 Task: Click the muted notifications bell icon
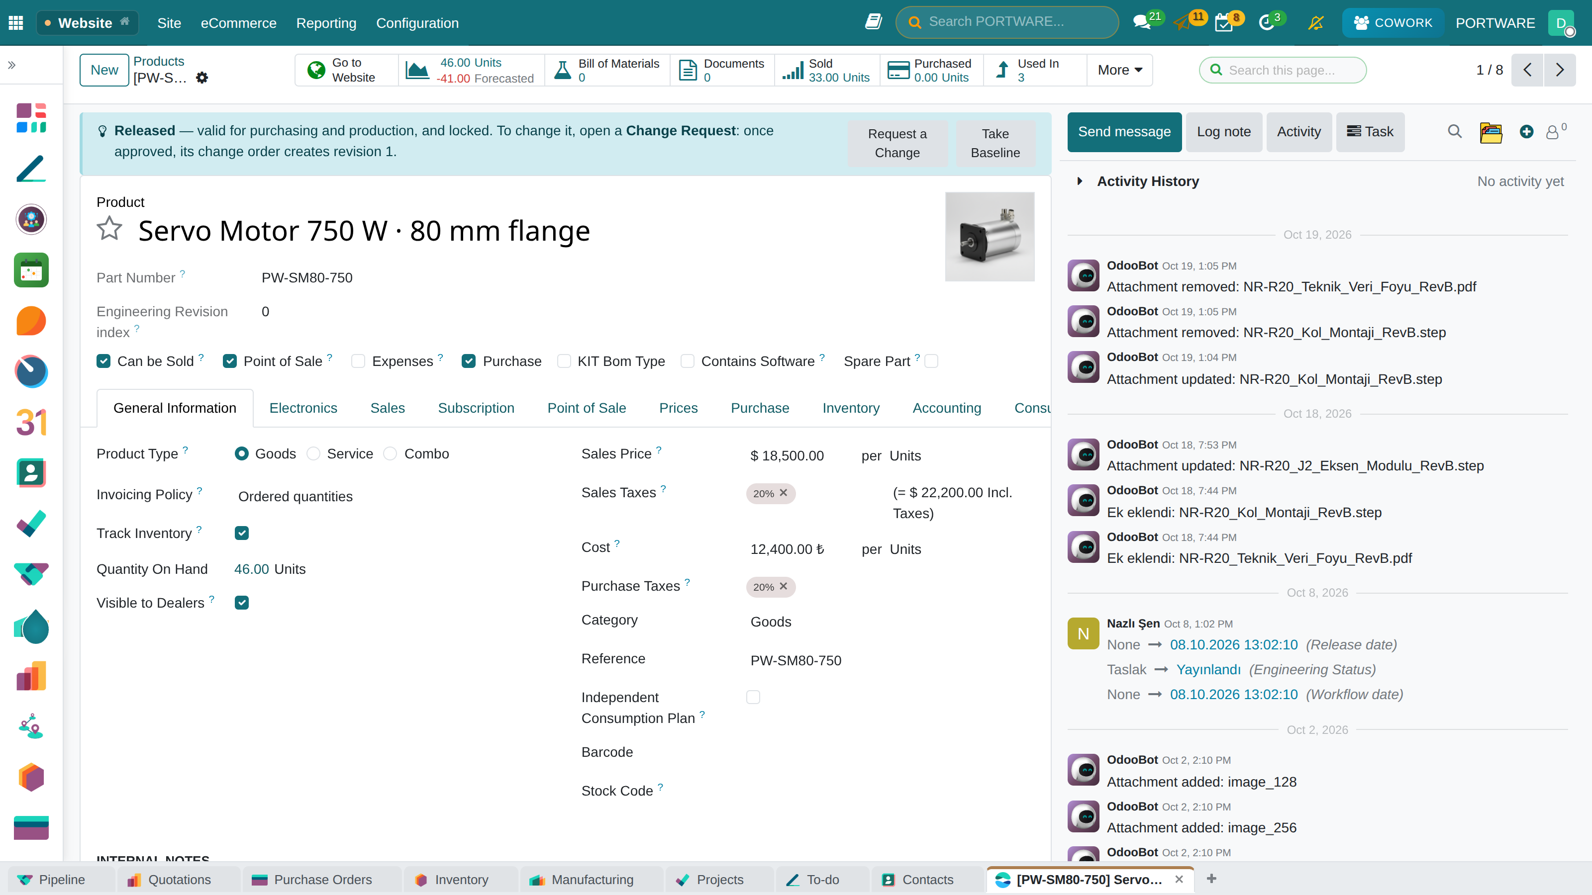1316,23
